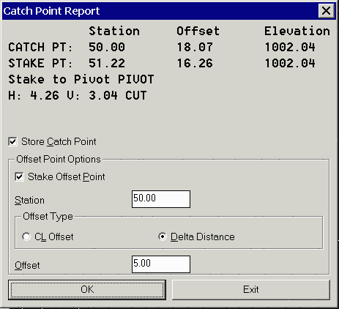Image resolution: width=339 pixels, height=309 pixels.
Task: Click the Offset Type group label
Action: pos(48,217)
